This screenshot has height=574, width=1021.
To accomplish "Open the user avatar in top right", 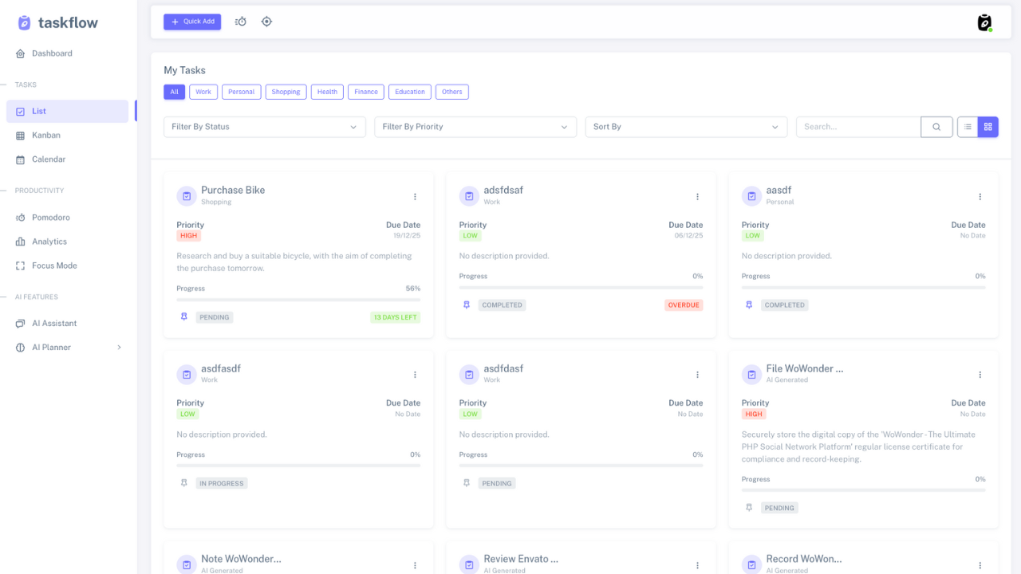I will click(985, 22).
